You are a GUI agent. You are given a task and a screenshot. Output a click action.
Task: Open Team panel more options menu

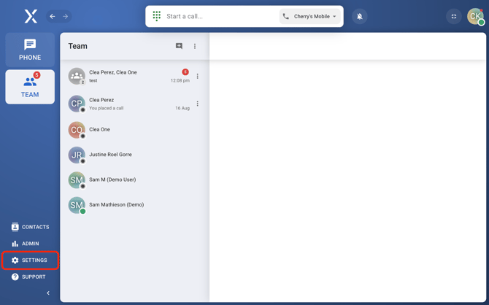pyautogui.click(x=195, y=46)
